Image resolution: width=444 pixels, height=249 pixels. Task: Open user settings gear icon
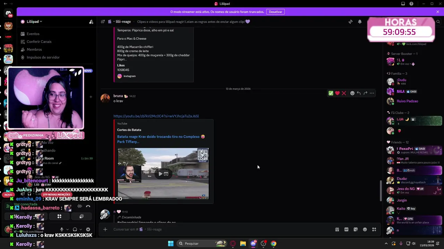point(88,229)
